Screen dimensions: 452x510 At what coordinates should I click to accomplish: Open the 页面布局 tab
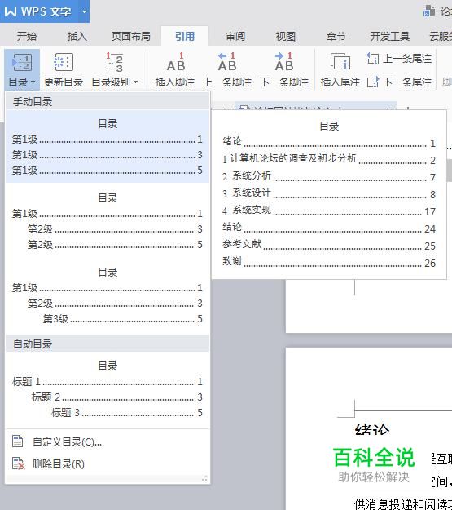tap(131, 36)
